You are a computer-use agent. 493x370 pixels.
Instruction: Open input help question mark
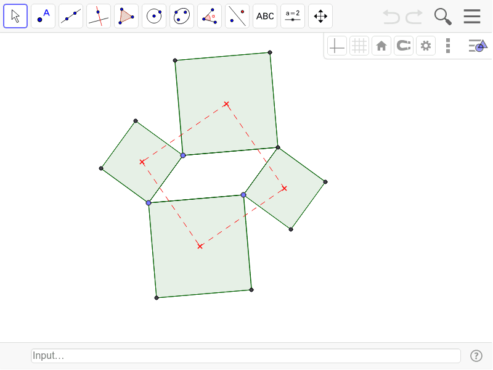tap(476, 356)
